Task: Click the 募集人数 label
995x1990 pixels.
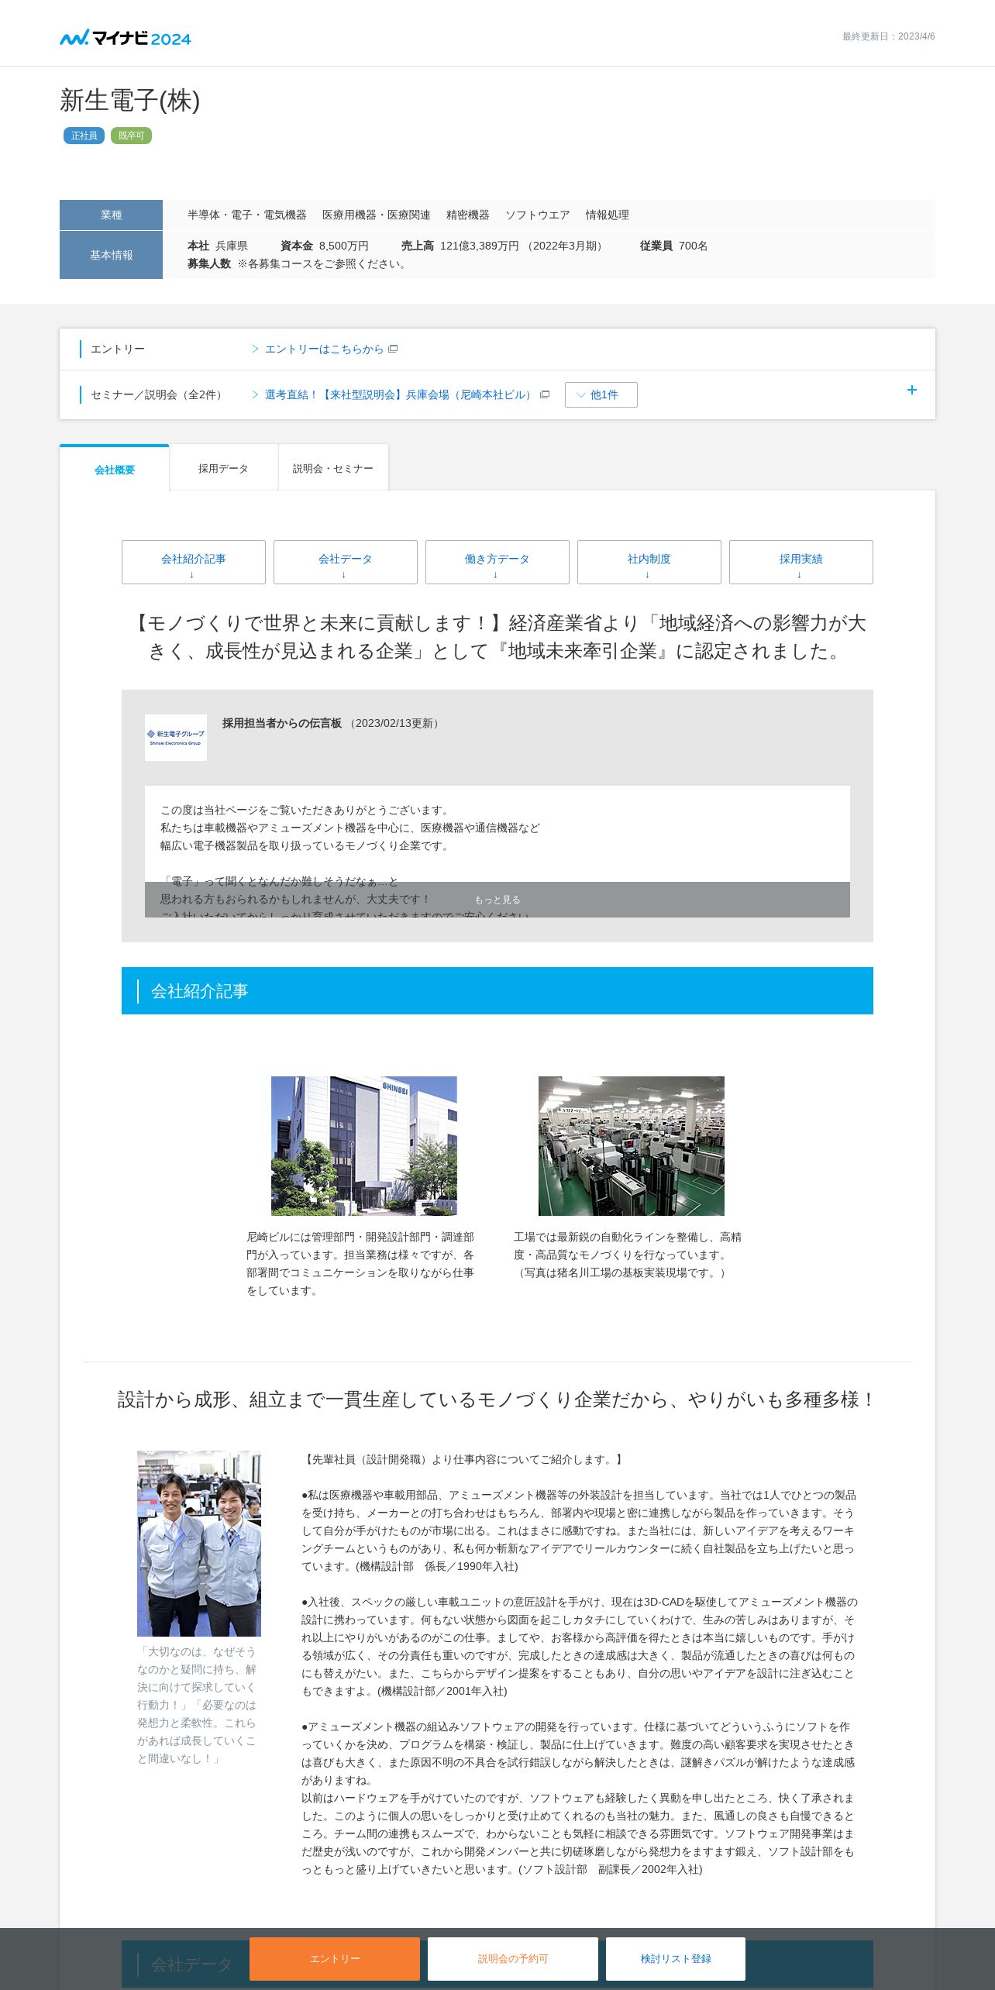Action: tap(209, 263)
